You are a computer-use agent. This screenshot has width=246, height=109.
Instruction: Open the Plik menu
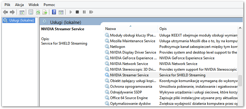(x=8, y=5)
